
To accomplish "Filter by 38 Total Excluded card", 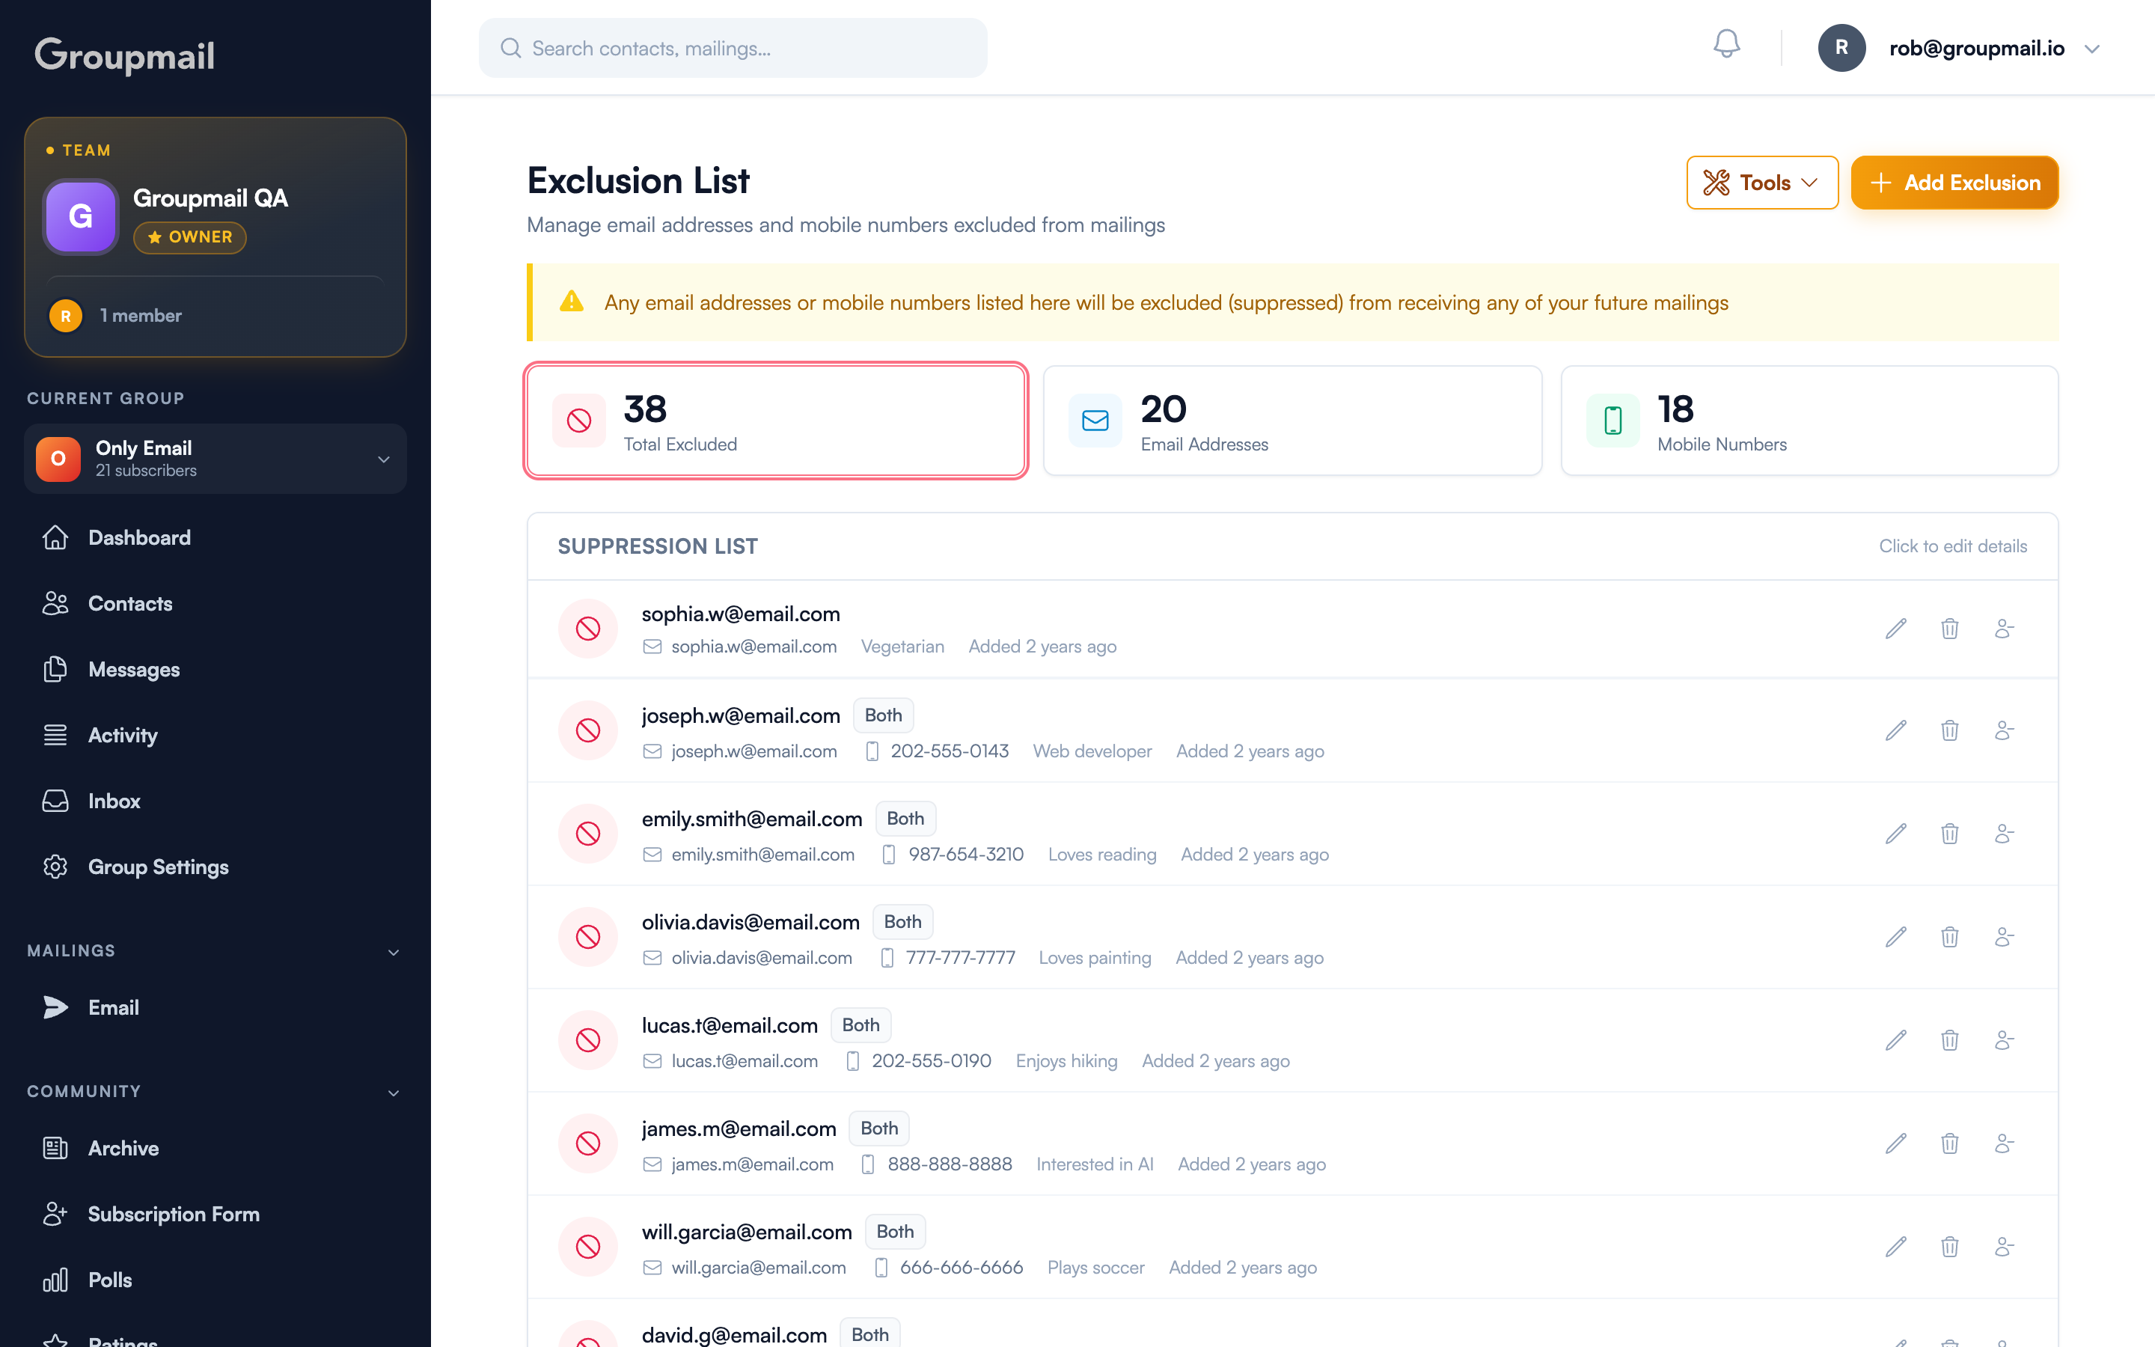I will 776,421.
